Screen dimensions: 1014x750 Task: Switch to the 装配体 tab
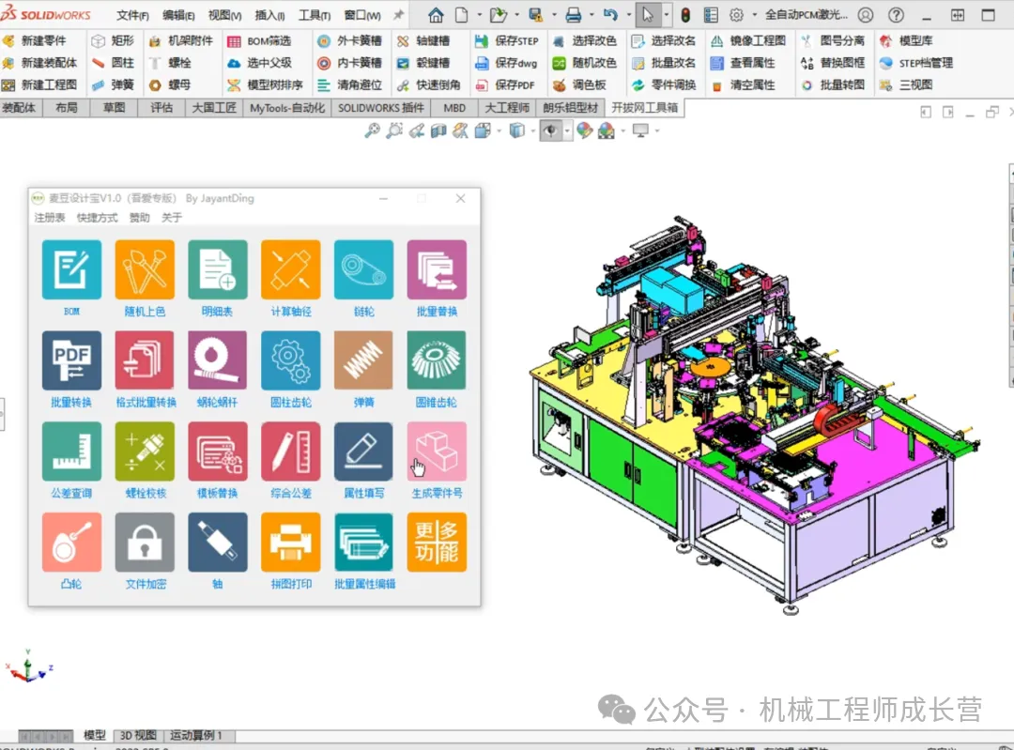coord(19,107)
